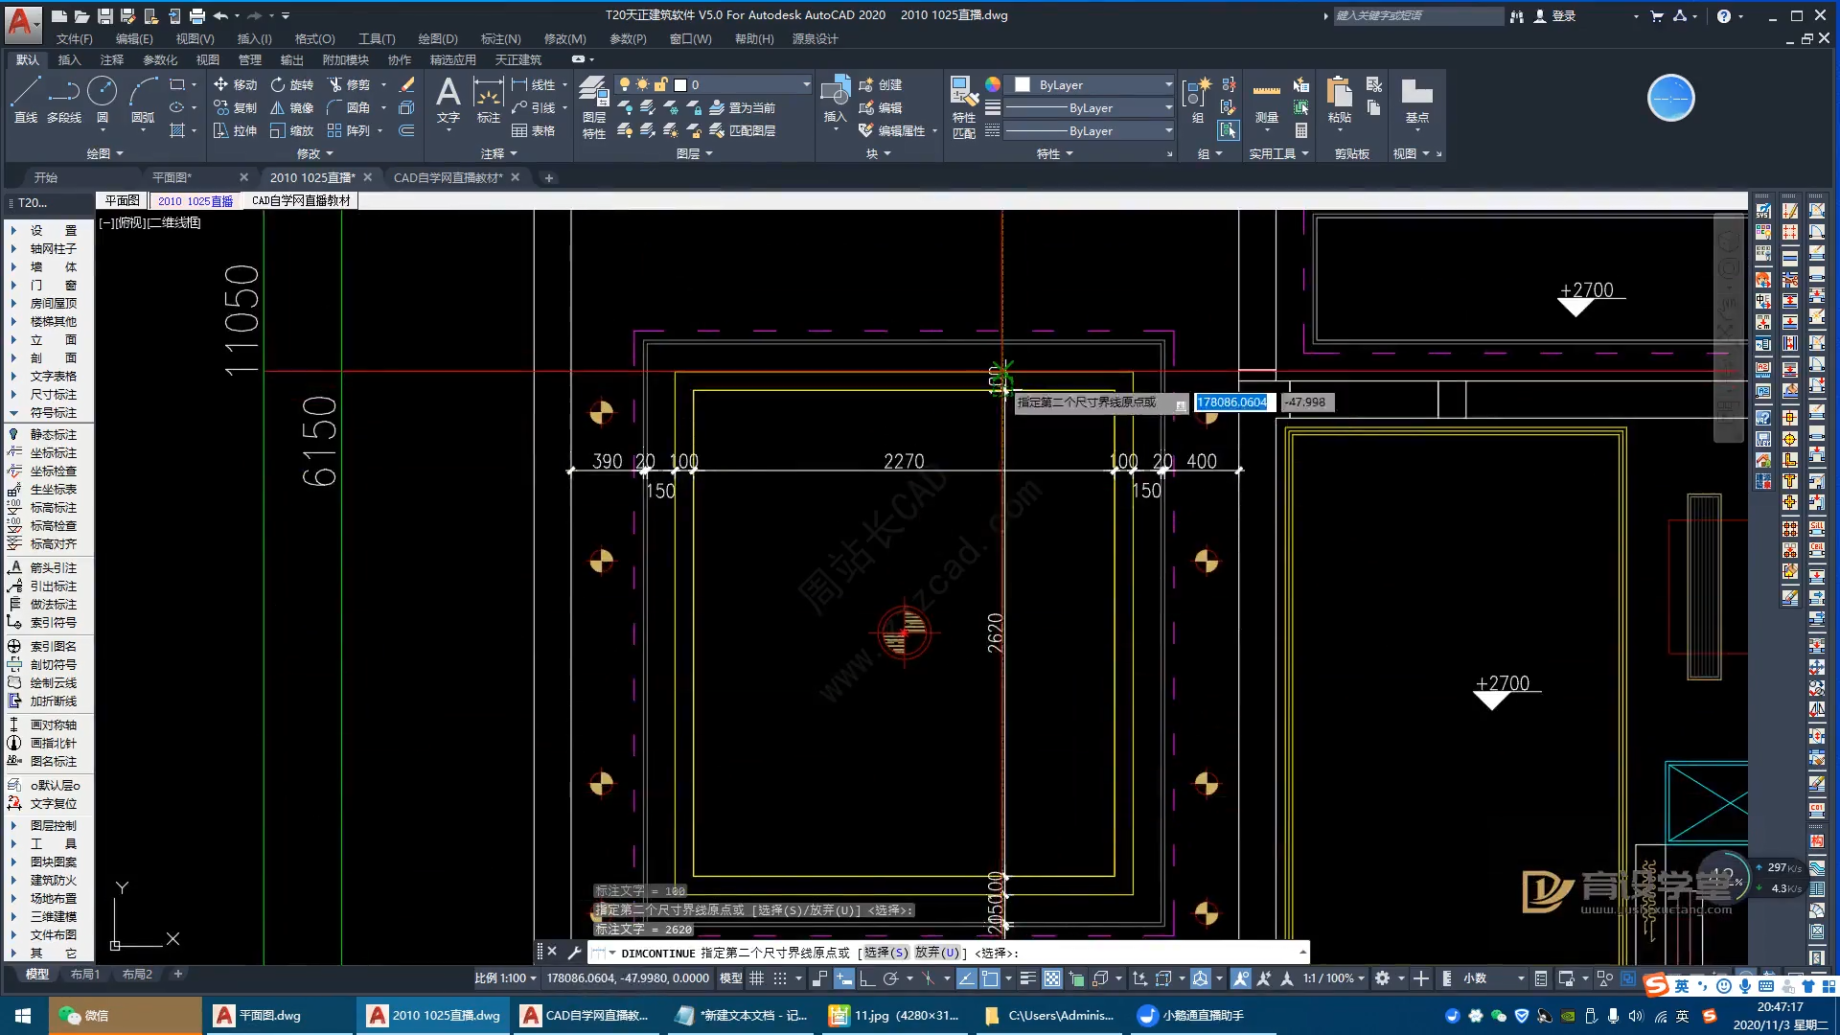Screen dimensions: 1840x1035
Task: Click 放弃(U) option in command line
Action: pyautogui.click(x=936, y=953)
